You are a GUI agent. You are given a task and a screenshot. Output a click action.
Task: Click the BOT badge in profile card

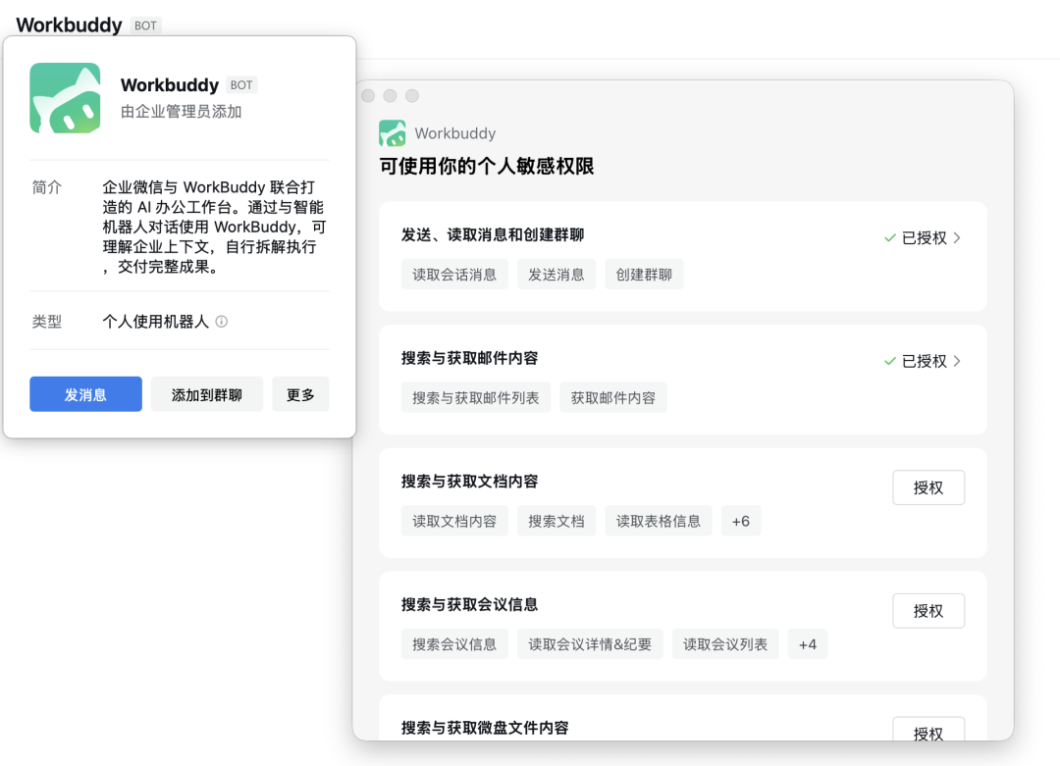pyautogui.click(x=241, y=85)
